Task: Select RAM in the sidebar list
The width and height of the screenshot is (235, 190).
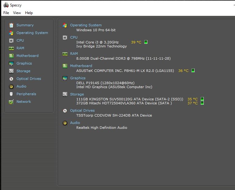Action: point(20,48)
